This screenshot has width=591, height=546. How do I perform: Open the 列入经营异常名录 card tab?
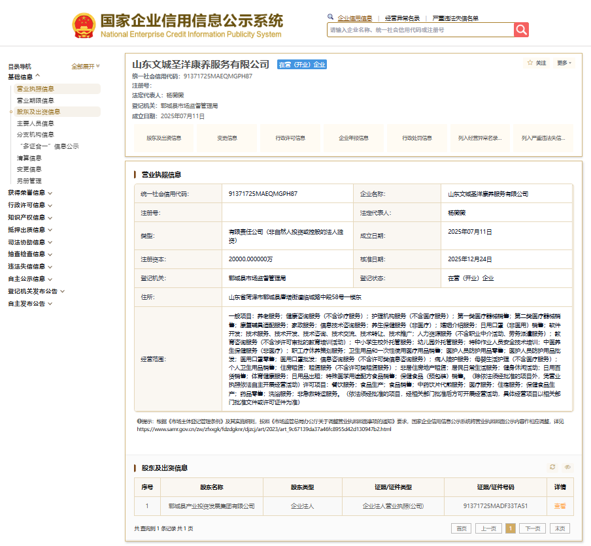[480, 138]
